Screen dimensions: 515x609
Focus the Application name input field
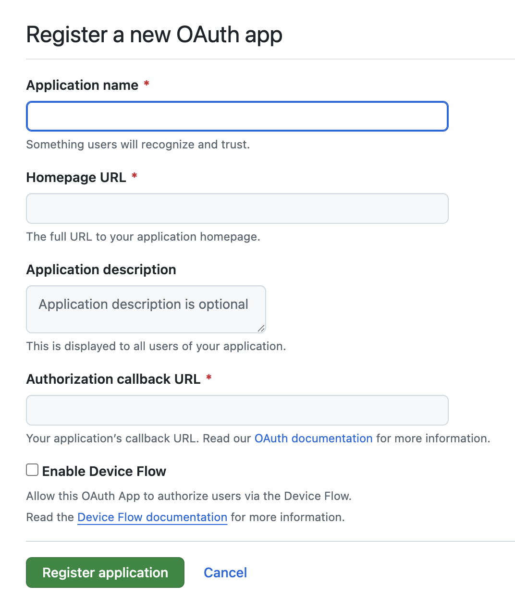(237, 116)
